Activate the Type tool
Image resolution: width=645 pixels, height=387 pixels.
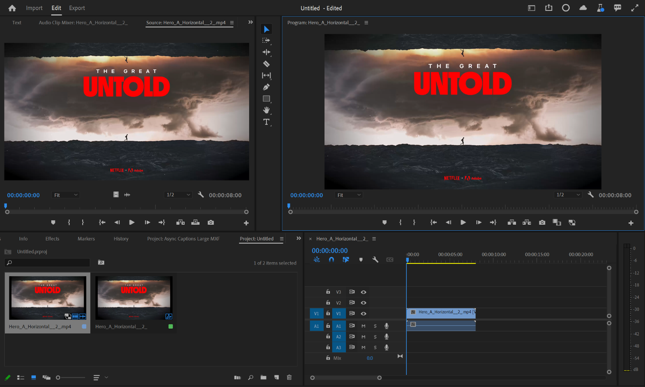click(x=266, y=122)
